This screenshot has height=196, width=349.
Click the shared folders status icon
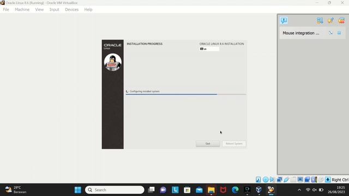click(x=293, y=179)
